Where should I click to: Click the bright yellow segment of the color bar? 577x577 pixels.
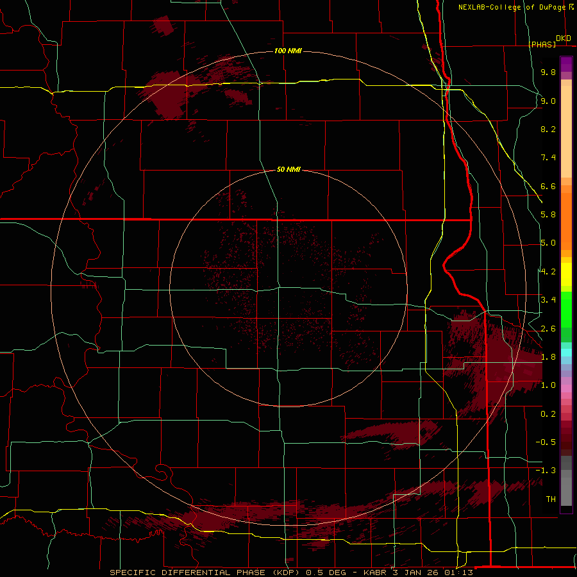pyautogui.click(x=566, y=274)
